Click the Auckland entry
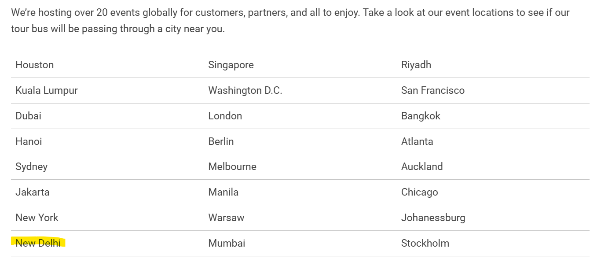The image size is (601, 270). [x=422, y=166]
